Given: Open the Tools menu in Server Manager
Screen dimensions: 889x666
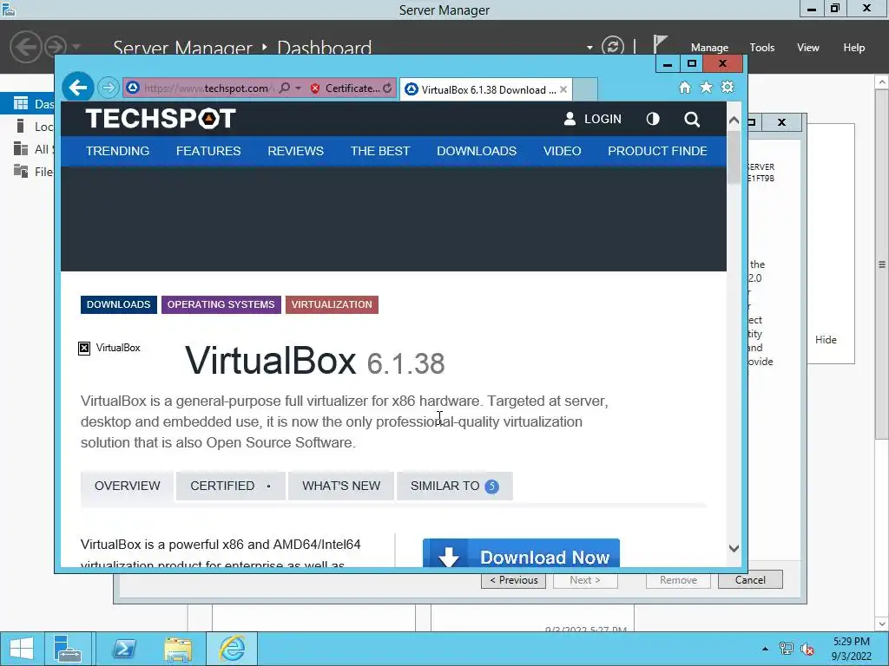Looking at the screenshot, I should coord(762,48).
